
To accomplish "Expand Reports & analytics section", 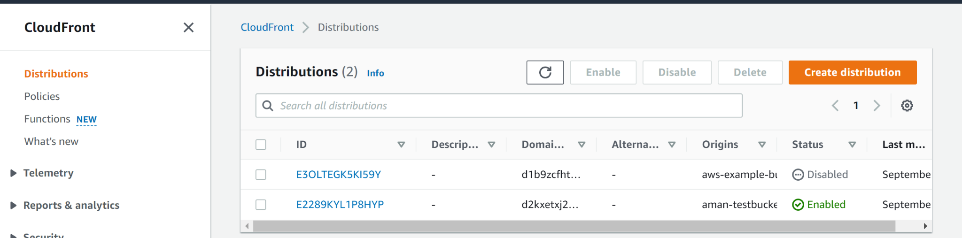I will coord(14,205).
